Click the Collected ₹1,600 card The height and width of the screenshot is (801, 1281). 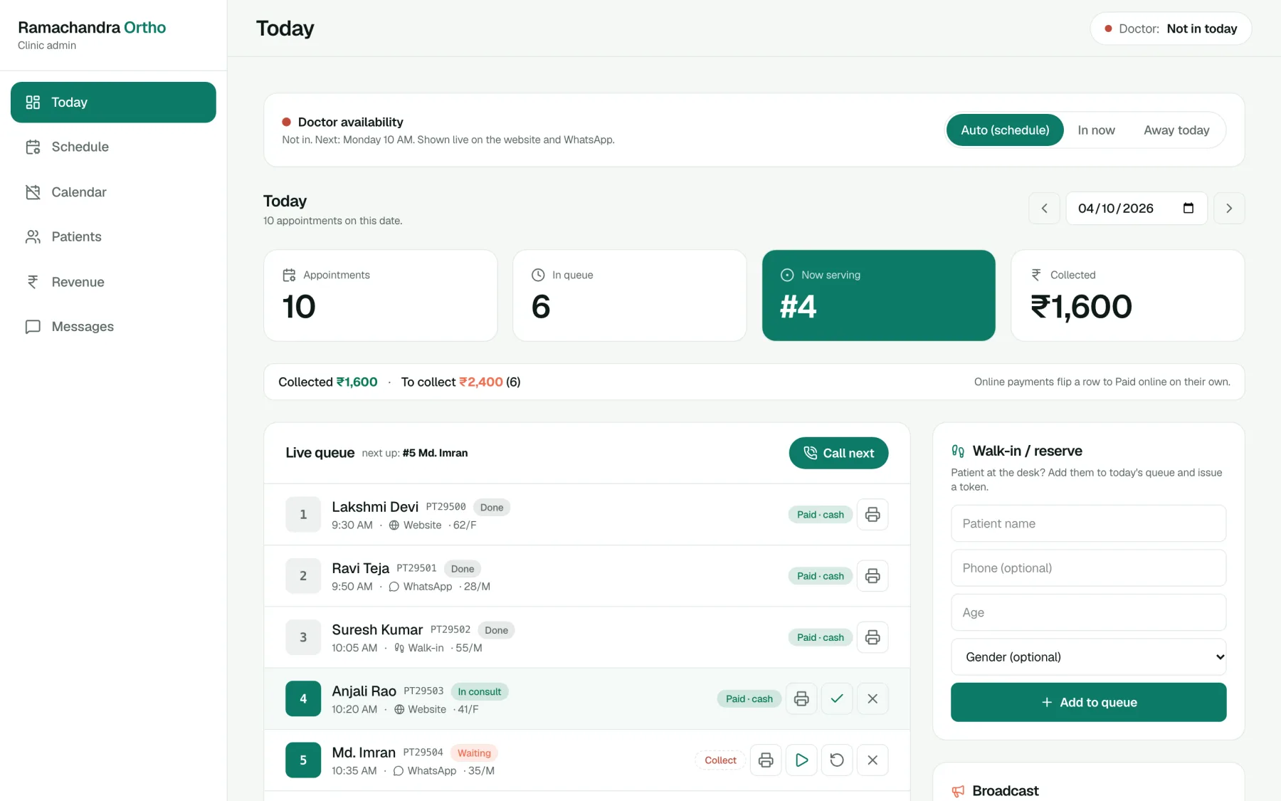pos(1127,295)
